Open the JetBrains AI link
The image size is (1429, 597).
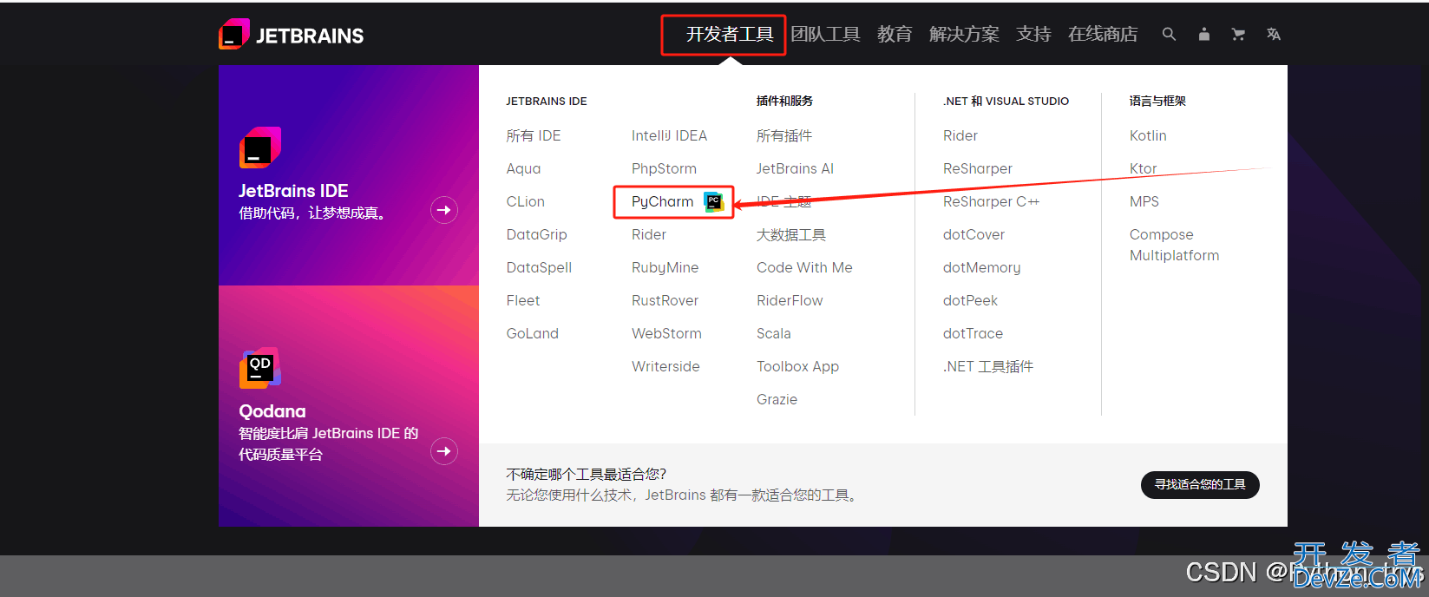(795, 168)
